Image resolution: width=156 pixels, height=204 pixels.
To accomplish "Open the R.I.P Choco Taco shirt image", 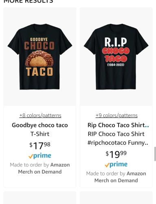I will tap(116, 57).
